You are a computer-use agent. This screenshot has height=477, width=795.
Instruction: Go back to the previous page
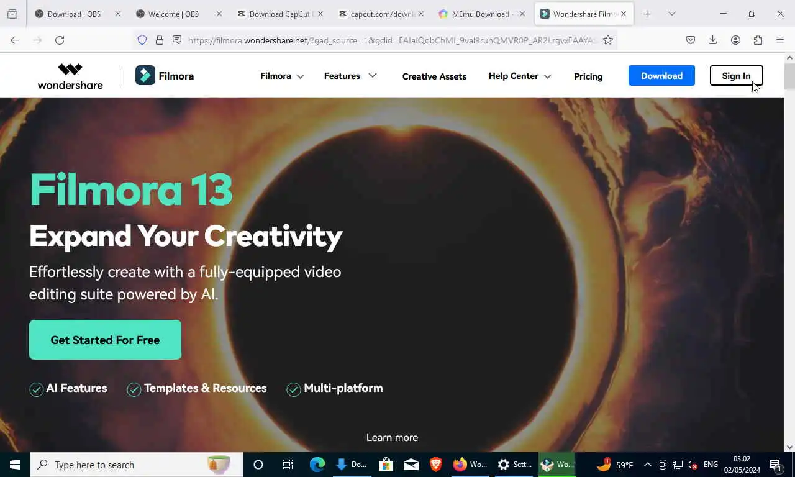point(15,40)
